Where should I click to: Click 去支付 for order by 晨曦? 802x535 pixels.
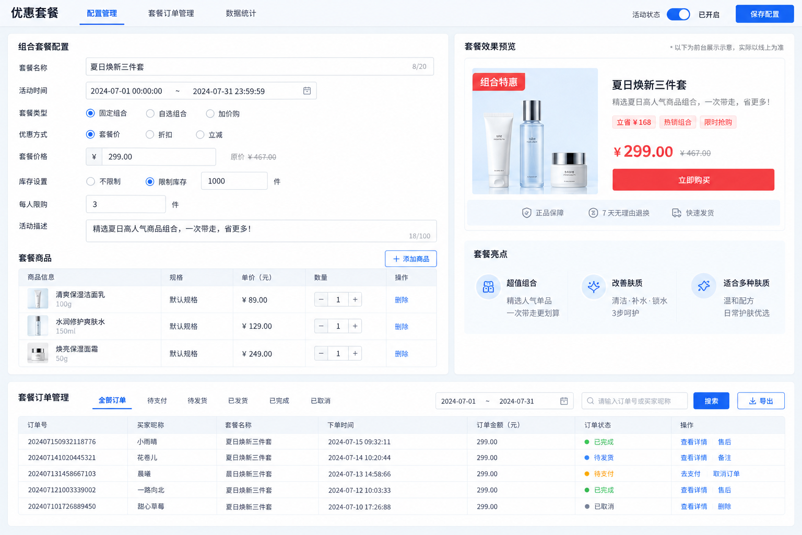coord(690,474)
